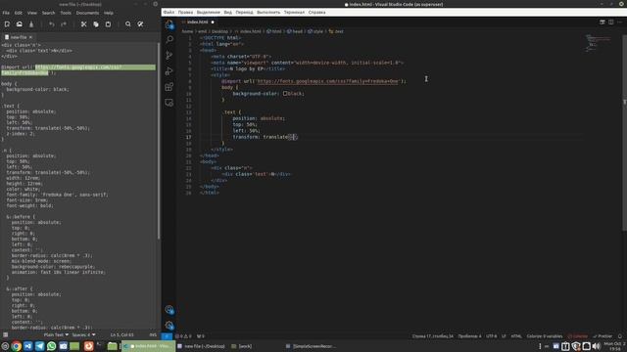The width and height of the screenshot is (627, 352).
Task: Click the copy icon in text editor toolbar
Action: click(96, 24)
